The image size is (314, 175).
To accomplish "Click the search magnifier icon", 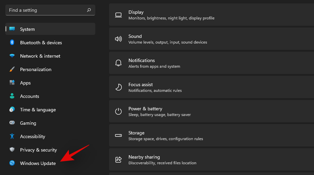I will pyautogui.click(x=89, y=10).
